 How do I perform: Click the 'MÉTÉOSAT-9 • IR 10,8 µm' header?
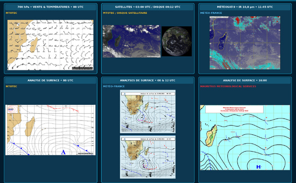point(245,7)
